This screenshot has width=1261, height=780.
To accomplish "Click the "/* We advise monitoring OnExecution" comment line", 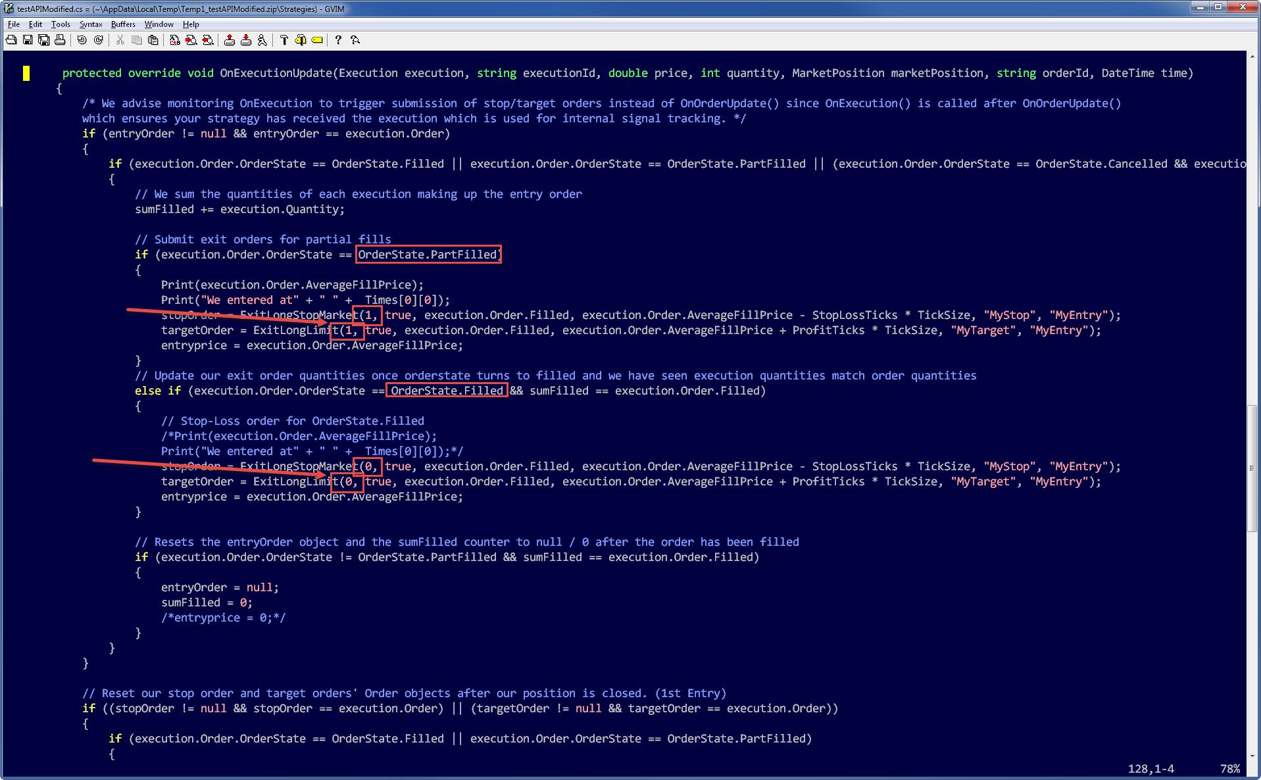I will click(x=602, y=103).
